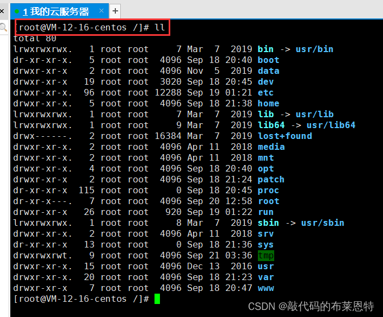Screen dimensions: 383x317
Task: Click the 'boot' directory name
Action: pos(268,60)
